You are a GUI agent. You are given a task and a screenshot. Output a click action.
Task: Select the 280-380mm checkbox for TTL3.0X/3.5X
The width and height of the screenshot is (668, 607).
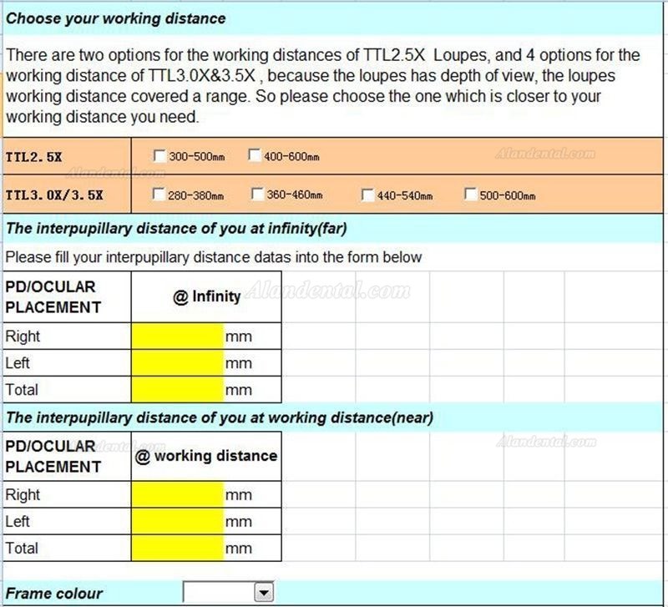(x=159, y=195)
